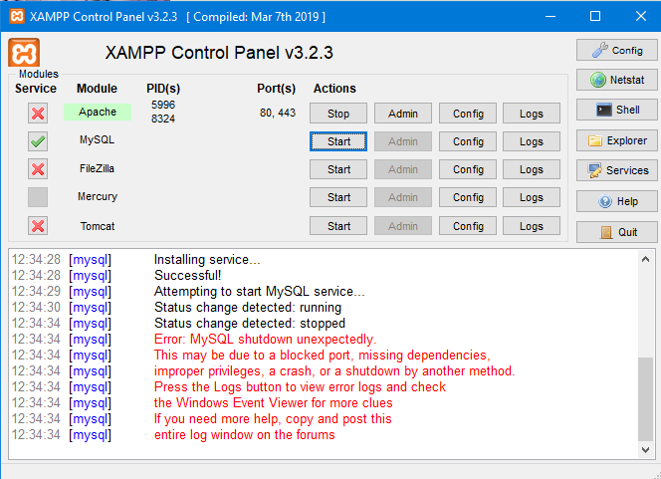Click the Apache module name label
This screenshot has height=479, width=661.
point(98,113)
